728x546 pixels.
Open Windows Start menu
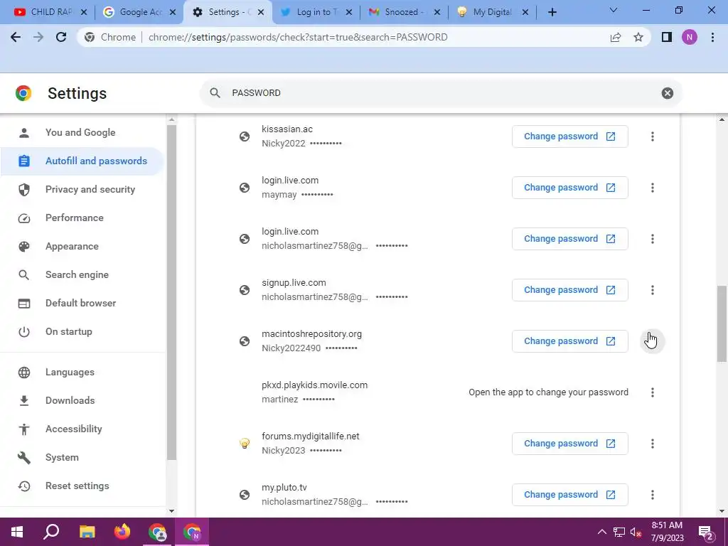tap(17, 532)
